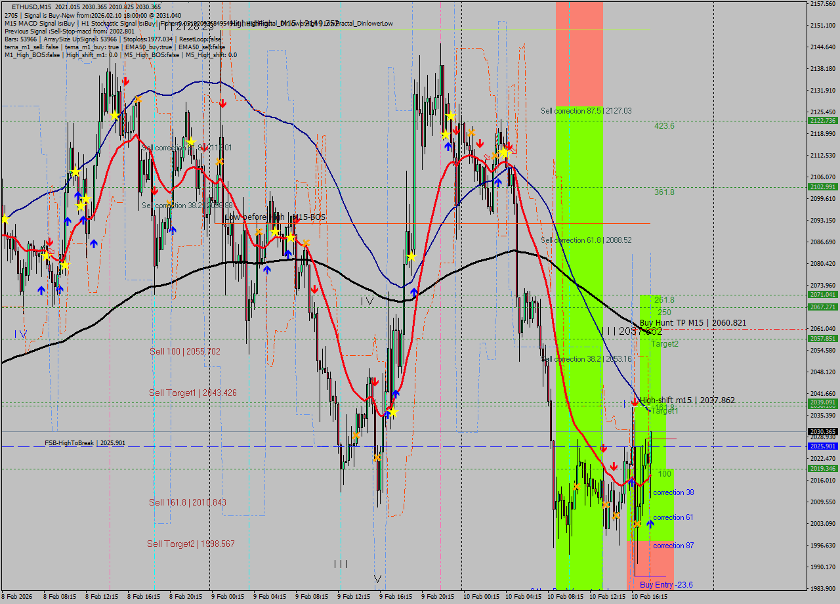Viewport: 840px width, 604px height.
Task: Click the red down arrow above the 8 Feb 12:15 rally
Action: coord(126,81)
